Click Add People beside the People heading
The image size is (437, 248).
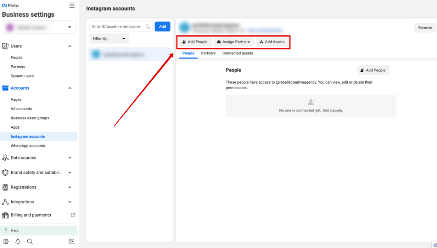coord(373,70)
